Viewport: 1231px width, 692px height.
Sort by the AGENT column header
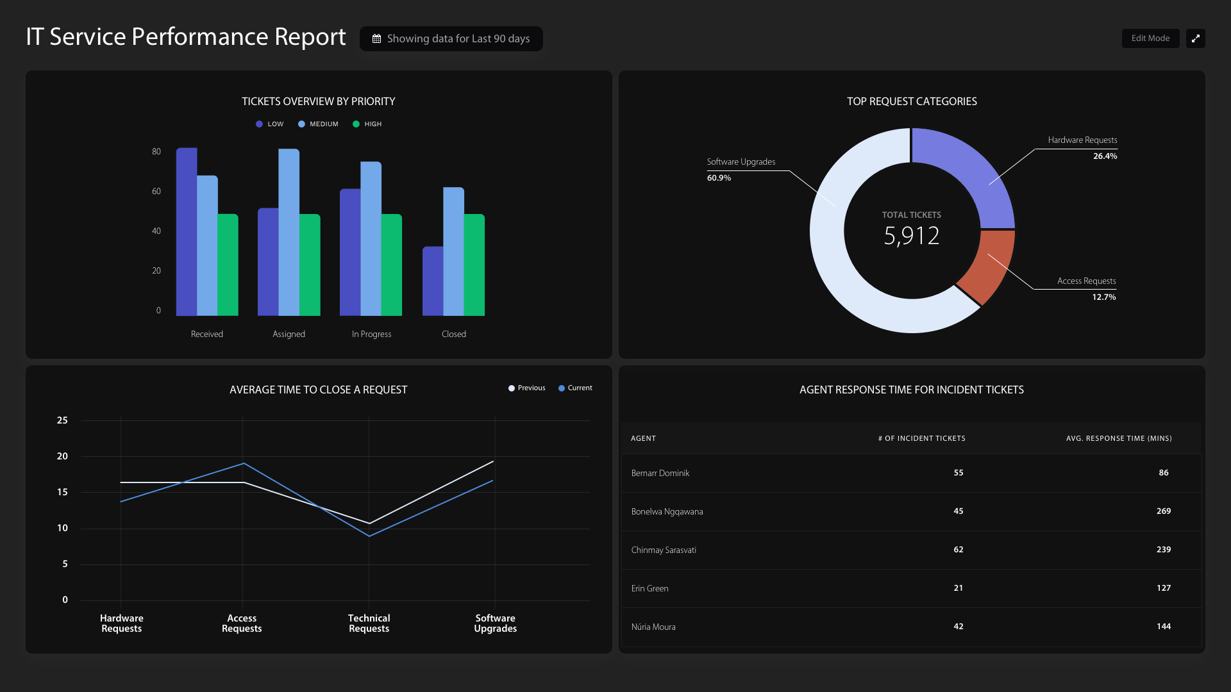point(643,439)
